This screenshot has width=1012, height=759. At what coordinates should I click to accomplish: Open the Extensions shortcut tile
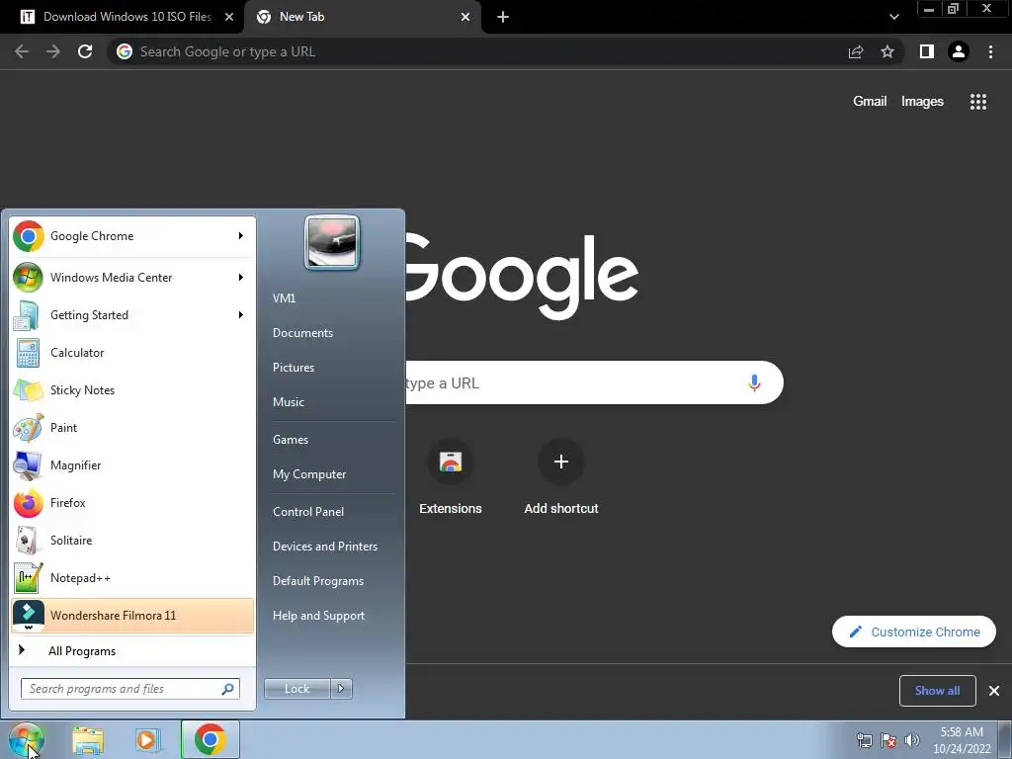(451, 477)
